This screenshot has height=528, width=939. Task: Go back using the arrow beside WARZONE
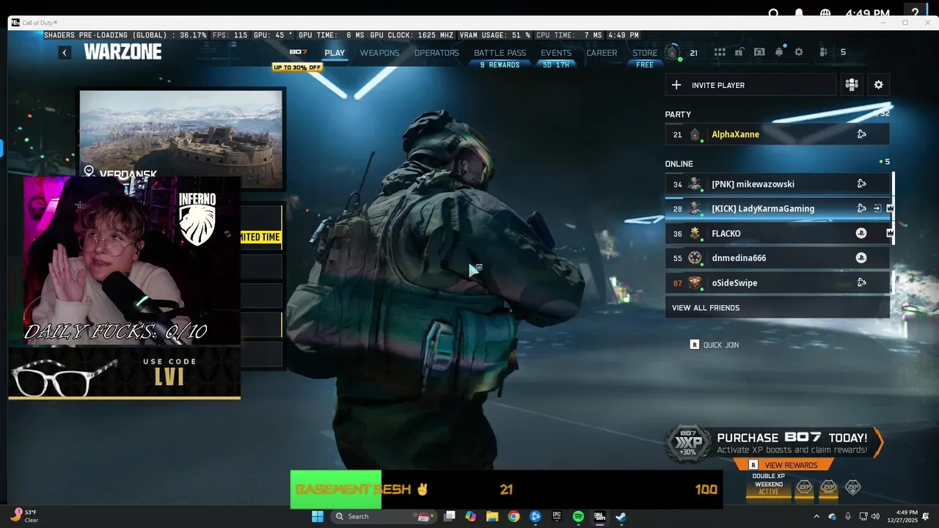[x=65, y=53]
